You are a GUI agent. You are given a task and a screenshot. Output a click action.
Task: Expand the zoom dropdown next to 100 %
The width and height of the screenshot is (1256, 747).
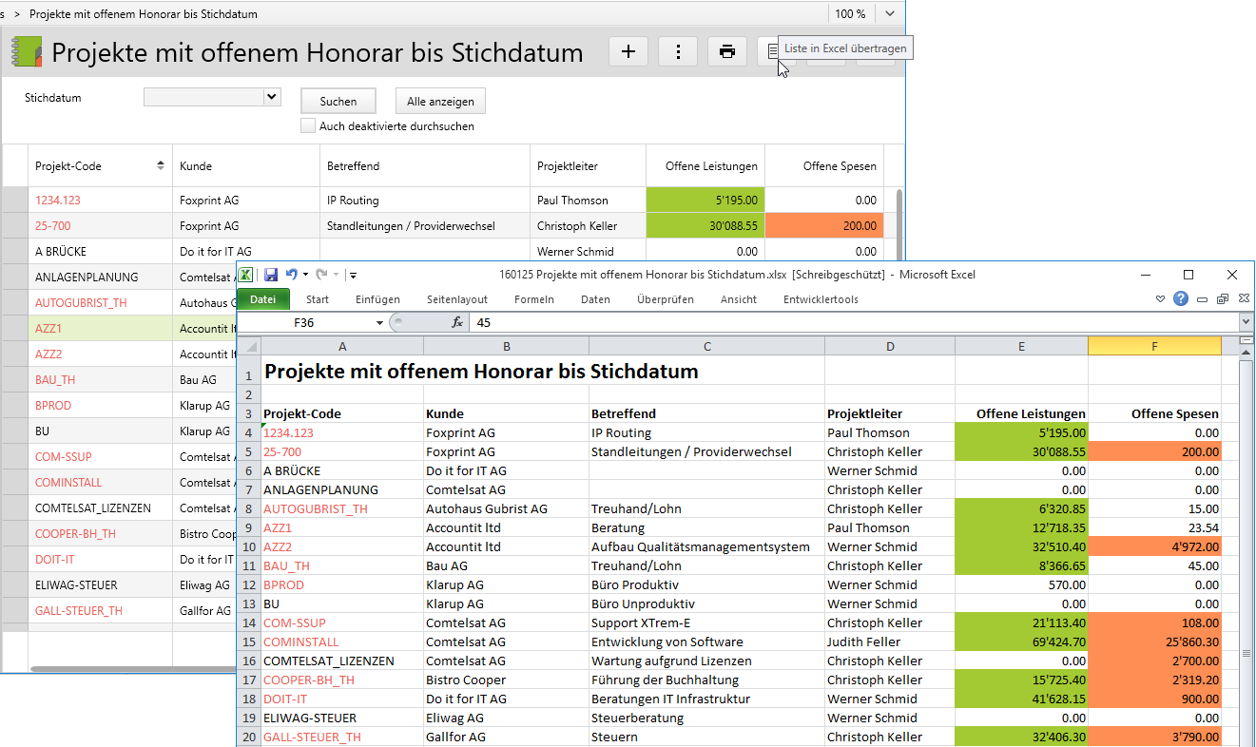(889, 14)
